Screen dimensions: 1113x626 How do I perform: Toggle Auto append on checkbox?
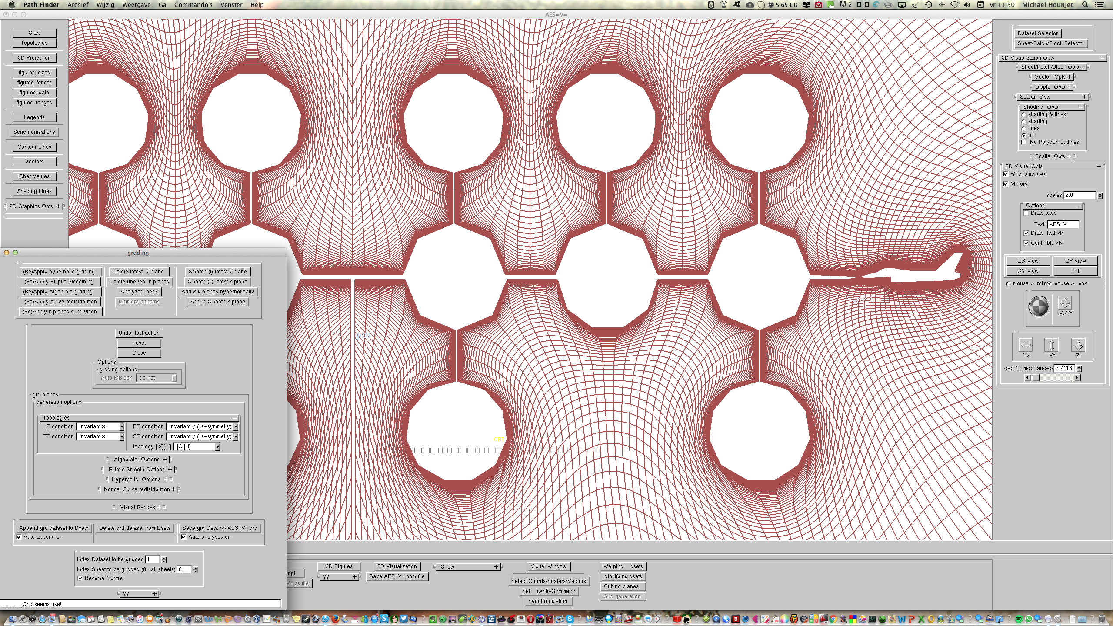click(x=19, y=537)
